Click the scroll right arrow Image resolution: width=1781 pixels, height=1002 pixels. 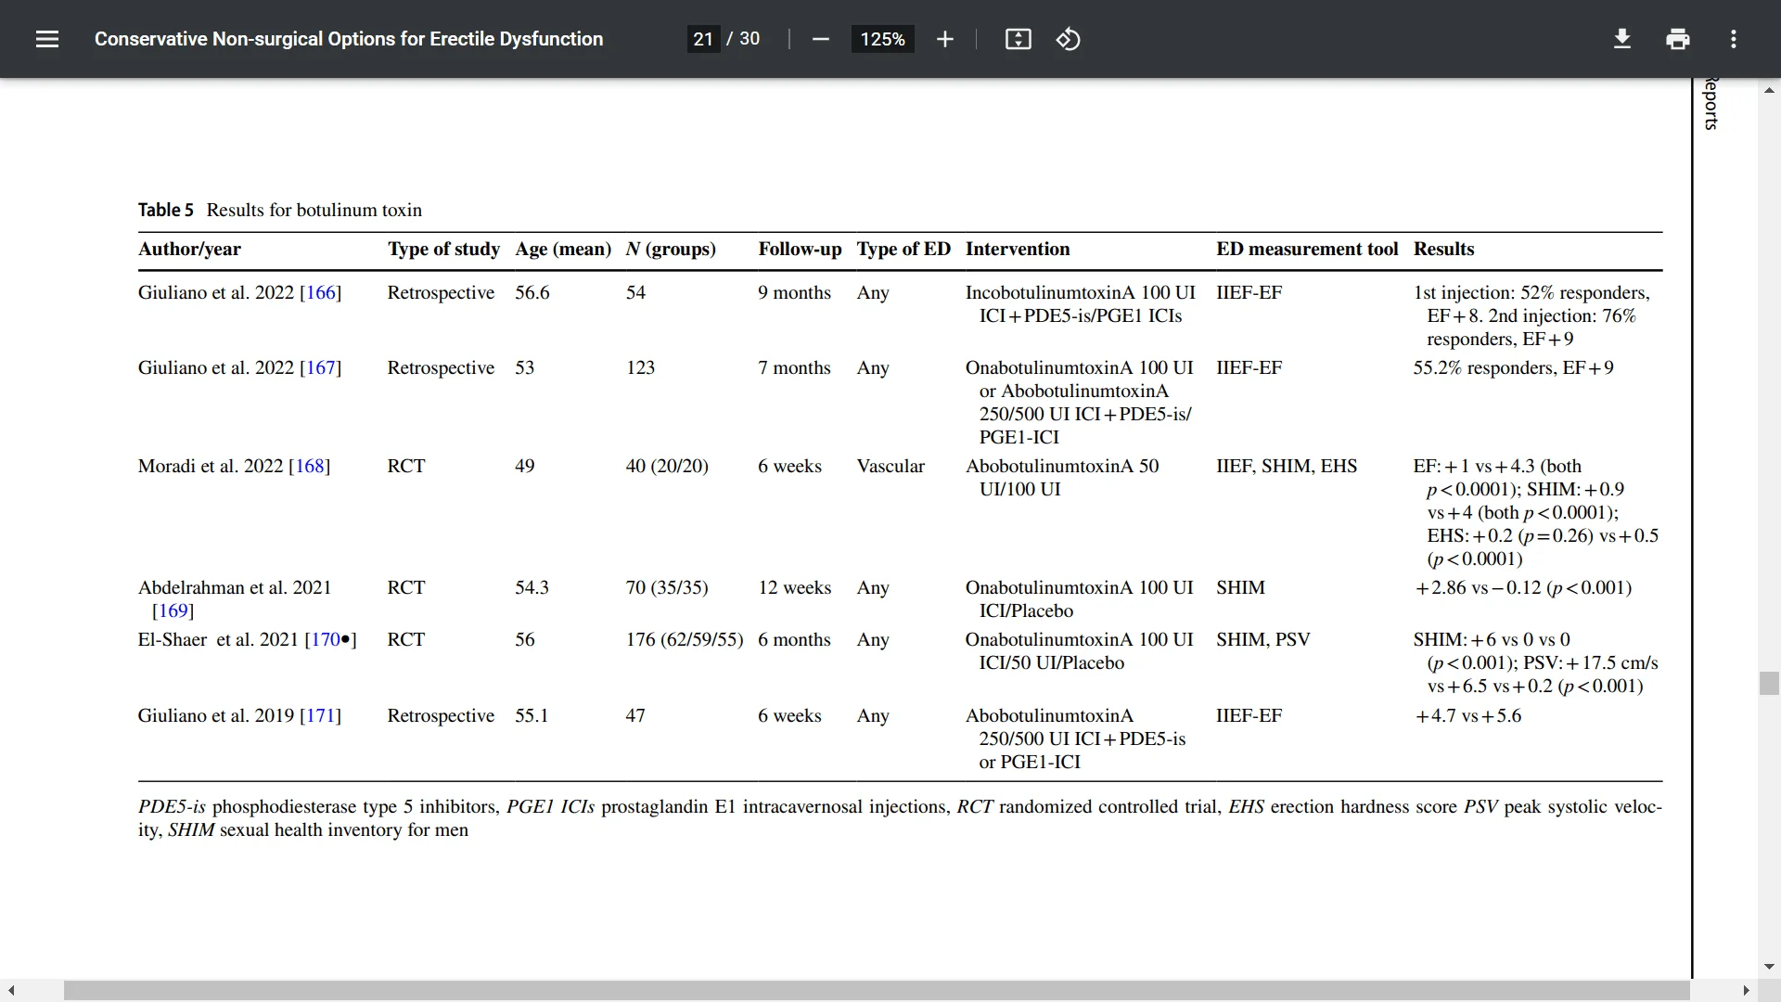click(x=1746, y=991)
